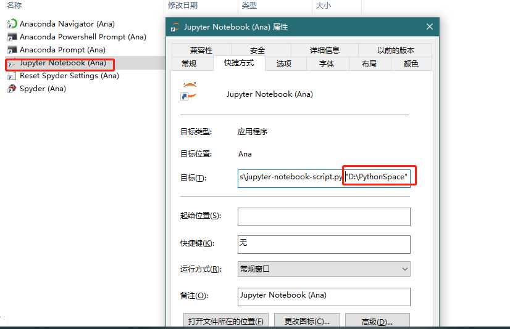
Task: Close the Jupyter Notebook properties dialog
Action: [430, 26]
